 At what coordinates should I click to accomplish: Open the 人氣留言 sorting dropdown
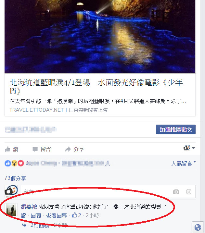tap(184, 163)
